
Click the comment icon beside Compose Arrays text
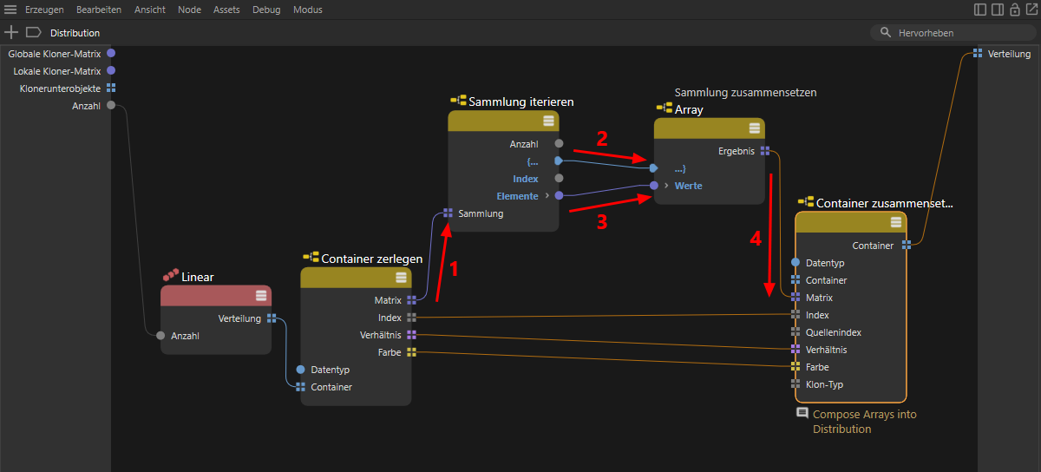click(x=802, y=414)
